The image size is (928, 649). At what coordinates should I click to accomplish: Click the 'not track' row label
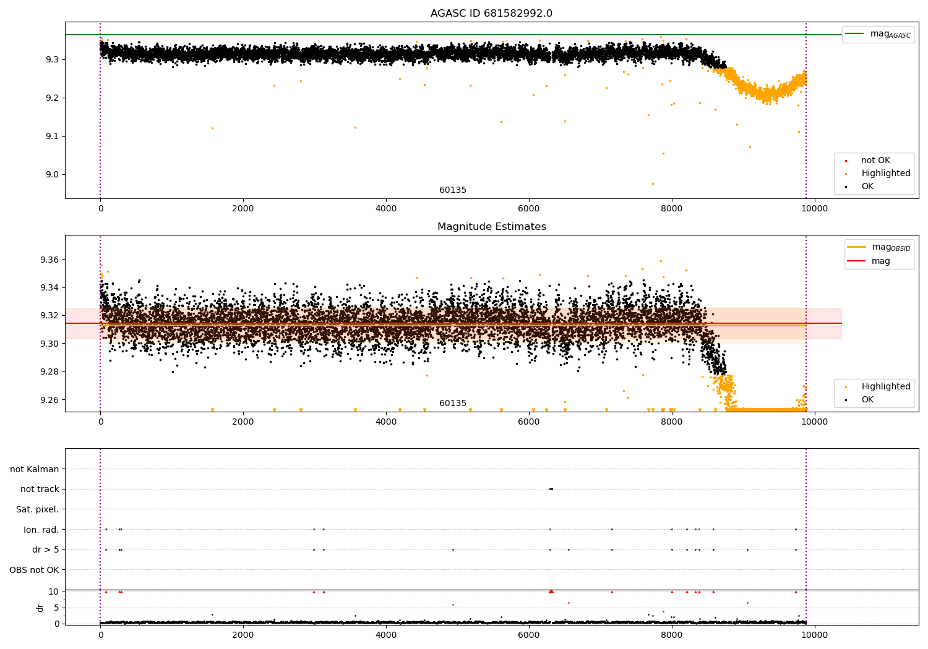coord(40,490)
